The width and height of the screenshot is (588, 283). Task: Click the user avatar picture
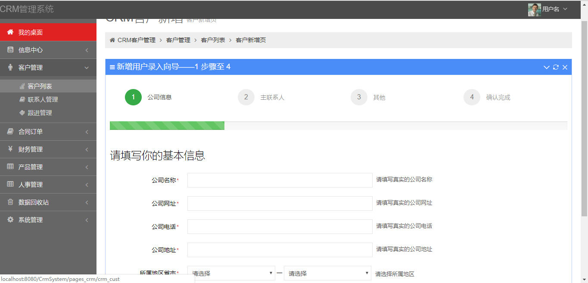click(534, 9)
